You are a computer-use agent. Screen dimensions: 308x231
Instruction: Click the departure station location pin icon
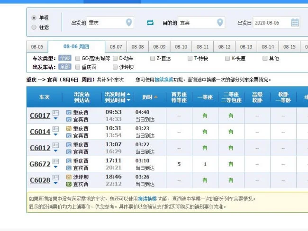(x=129, y=22)
